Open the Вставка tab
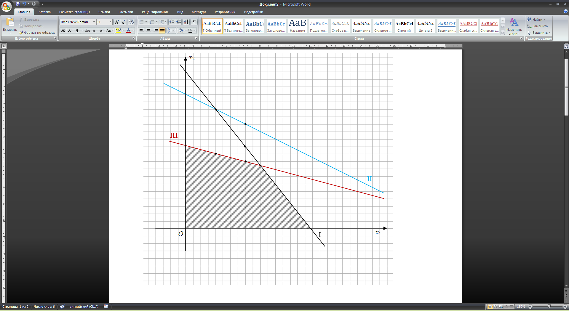Viewport: 569px width, 311px height. pyautogui.click(x=44, y=12)
